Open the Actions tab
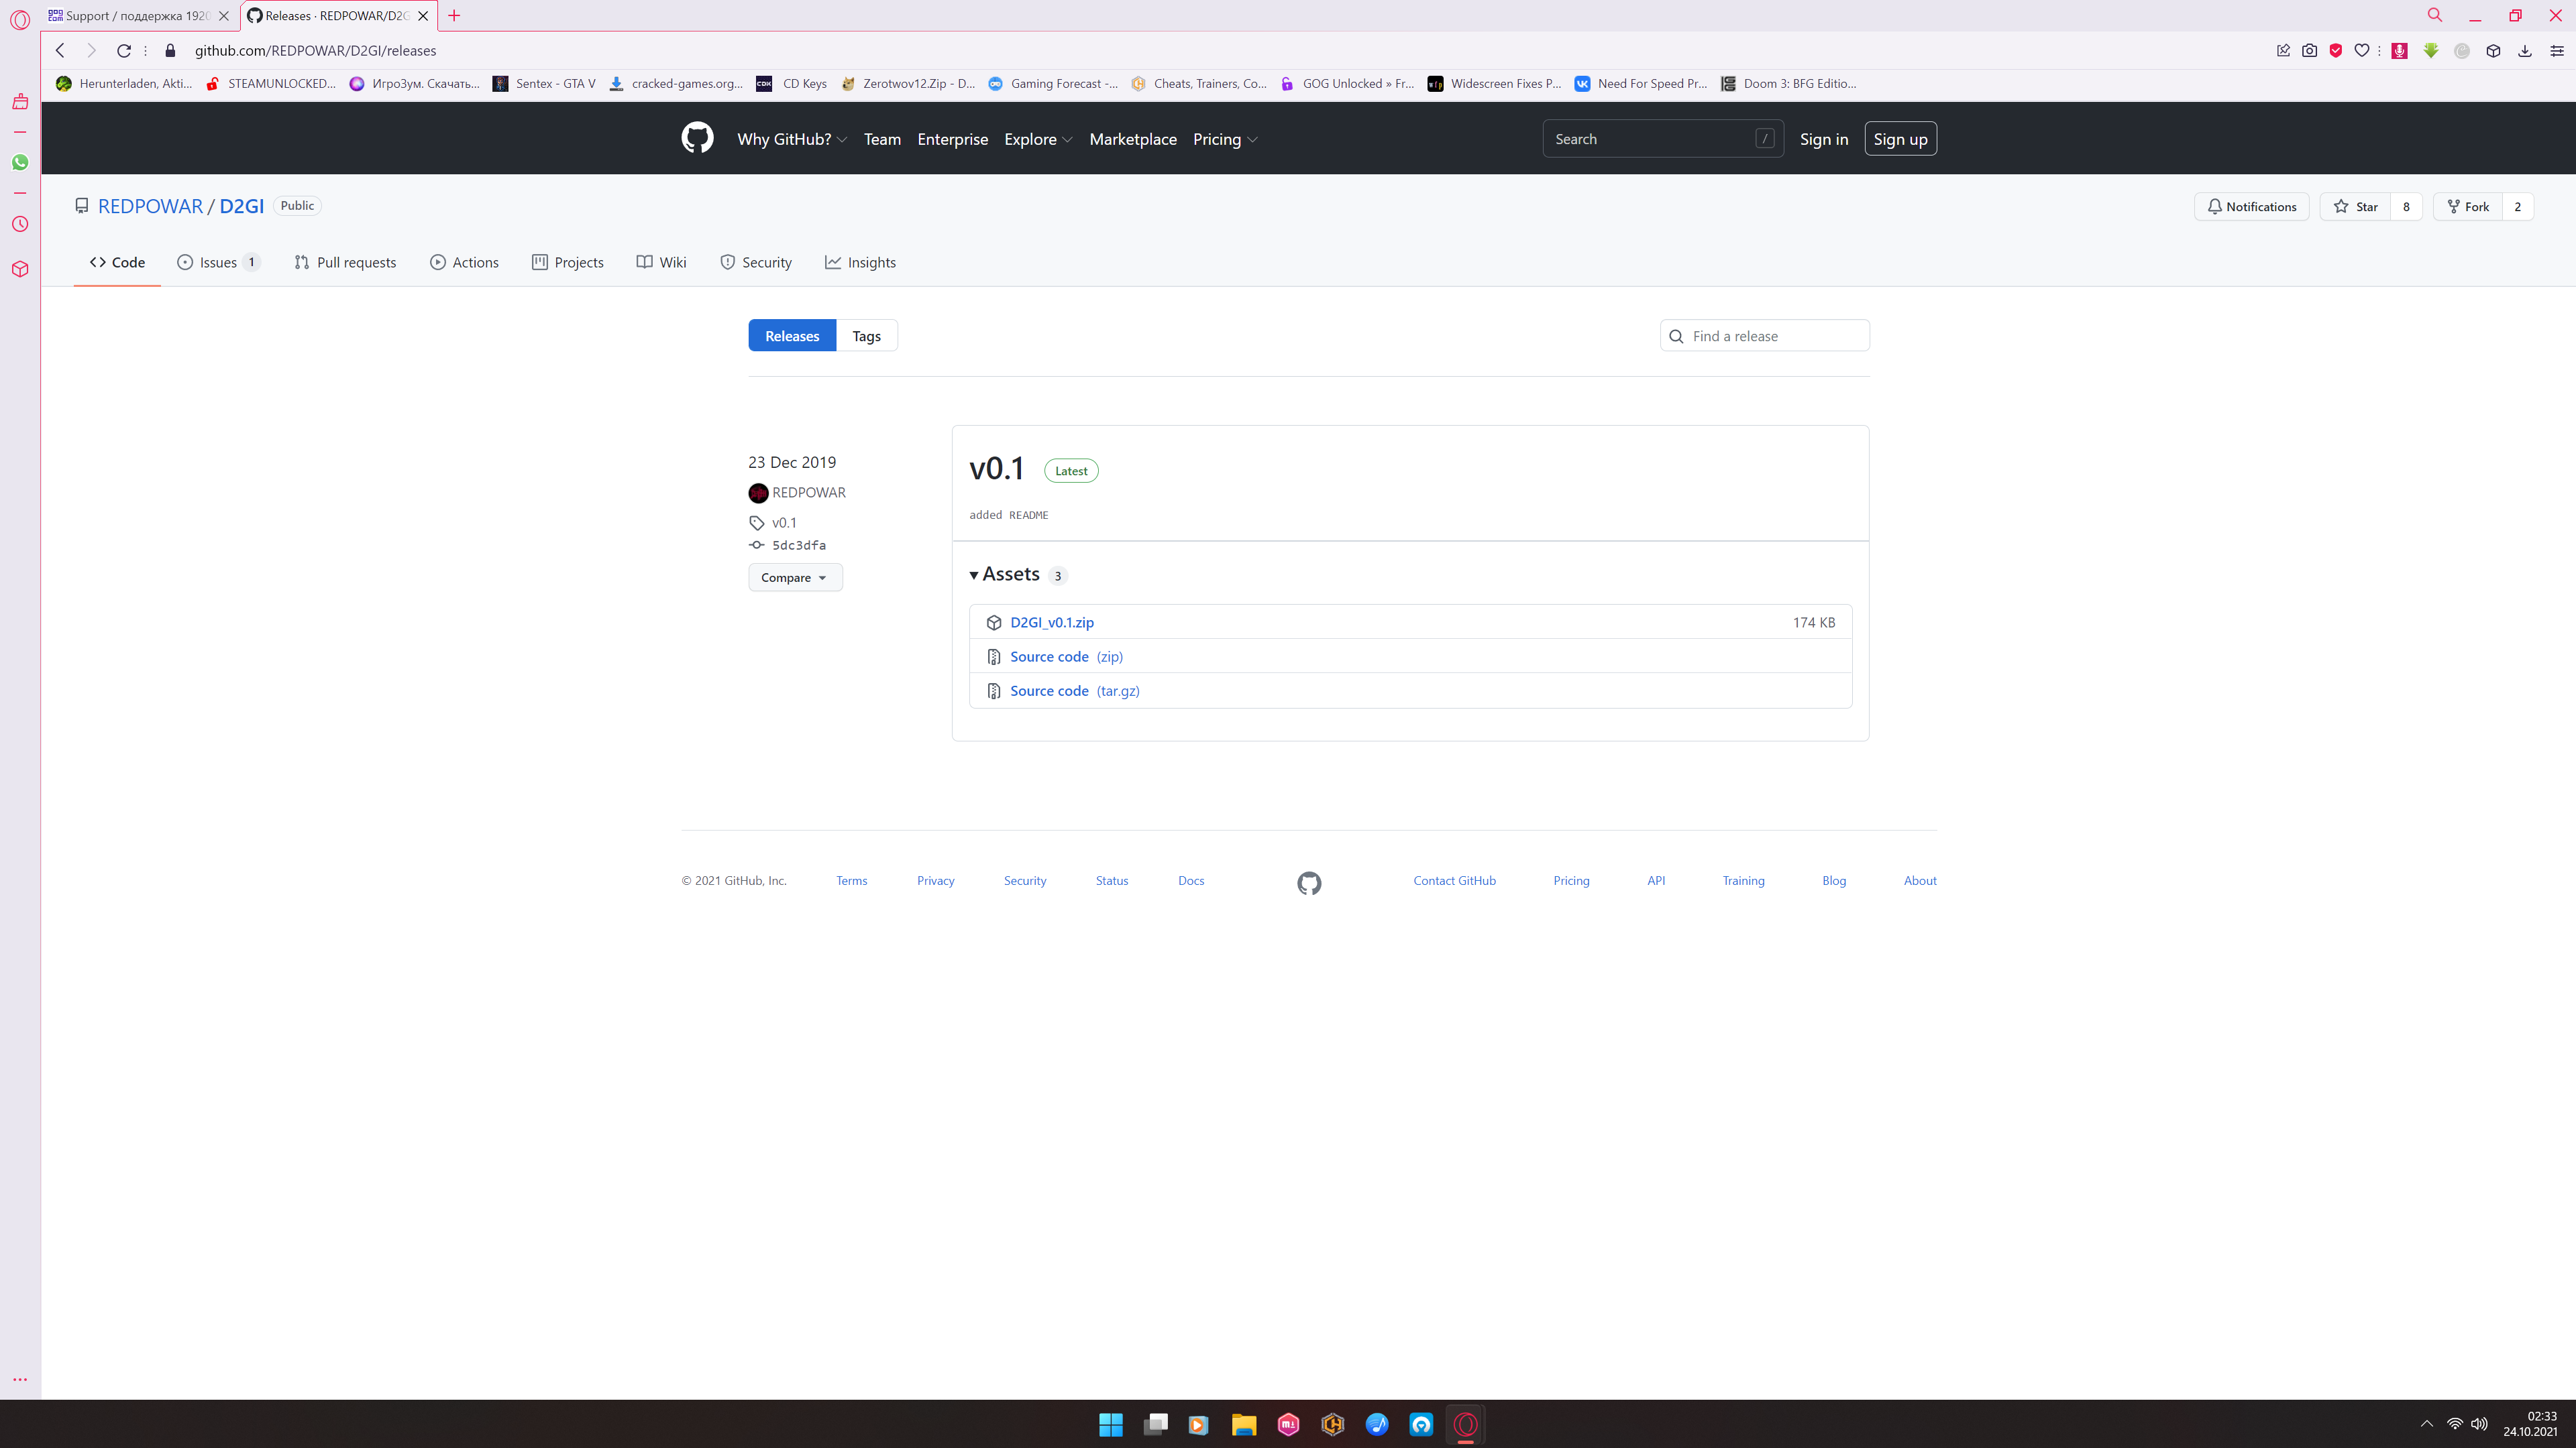2576x1448 pixels. [x=464, y=262]
